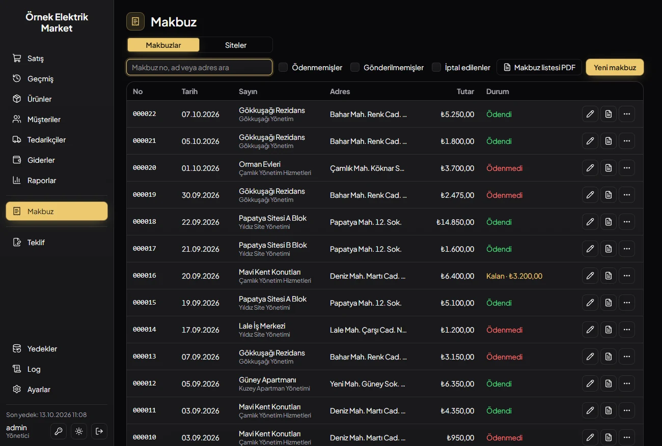Select the Makbuzlar tab
662x446 pixels.
(x=163, y=45)
